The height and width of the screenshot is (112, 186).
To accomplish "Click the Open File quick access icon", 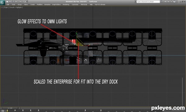I will point(10,2).
